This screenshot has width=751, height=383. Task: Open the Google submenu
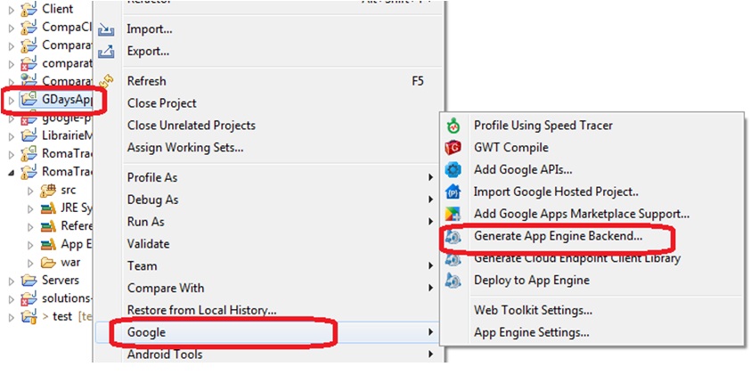[x=146, y=332]
